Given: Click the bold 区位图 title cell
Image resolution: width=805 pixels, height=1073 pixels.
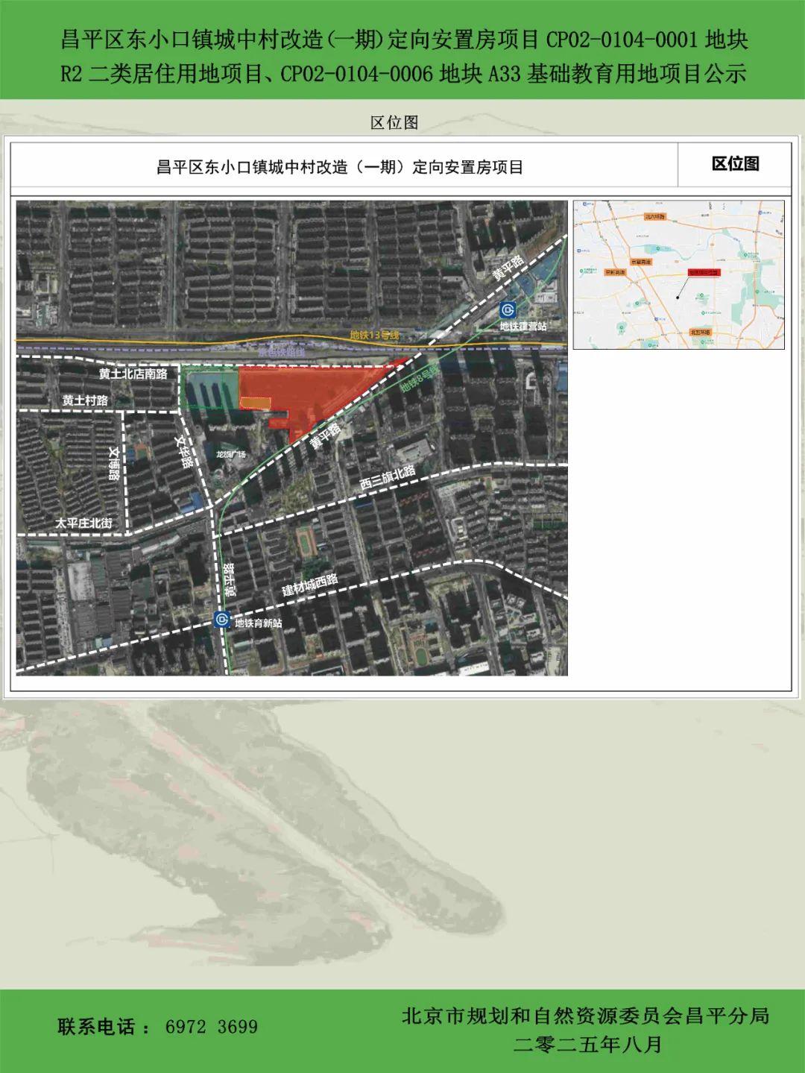Looking at the screenshot, I should 735,164.
